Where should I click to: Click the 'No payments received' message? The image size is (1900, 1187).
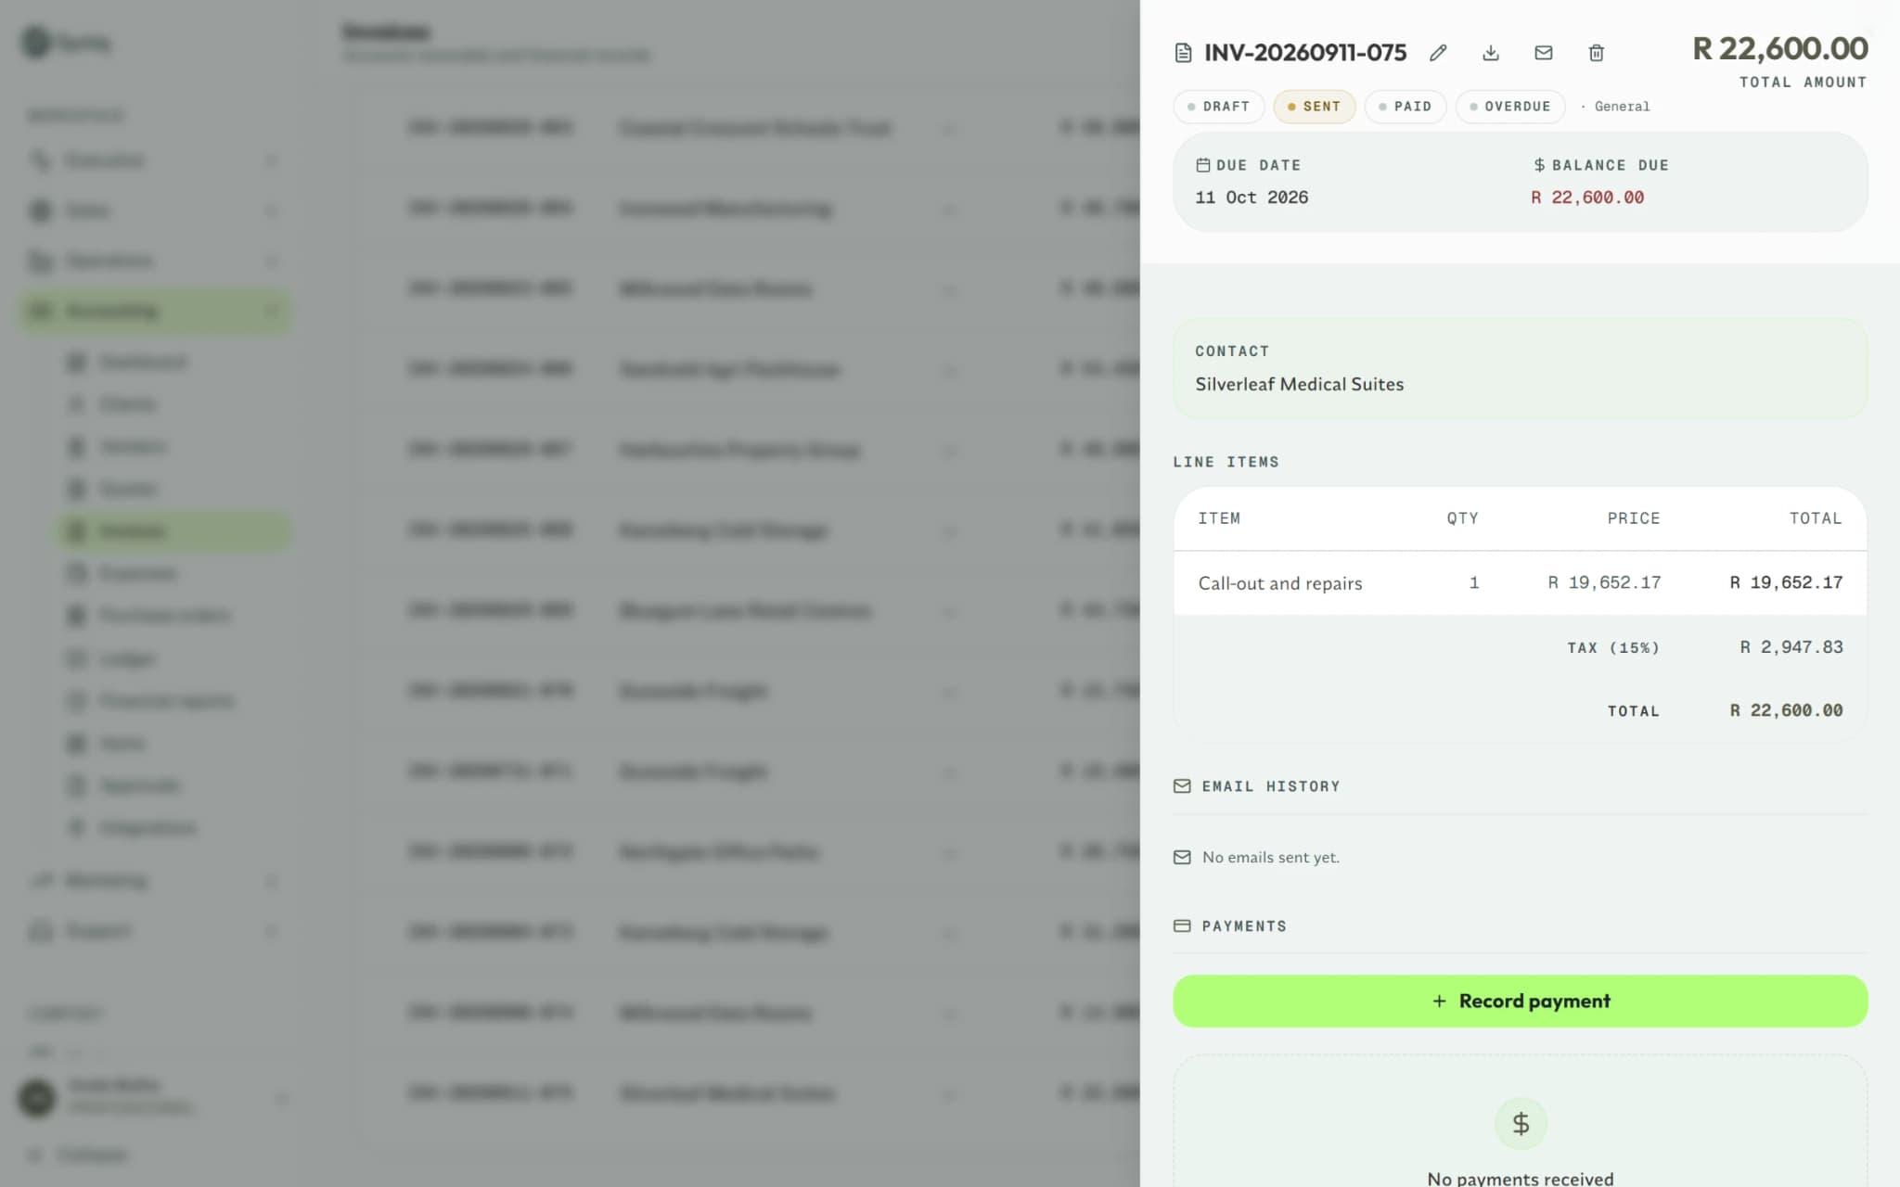pos(1521,1178)
